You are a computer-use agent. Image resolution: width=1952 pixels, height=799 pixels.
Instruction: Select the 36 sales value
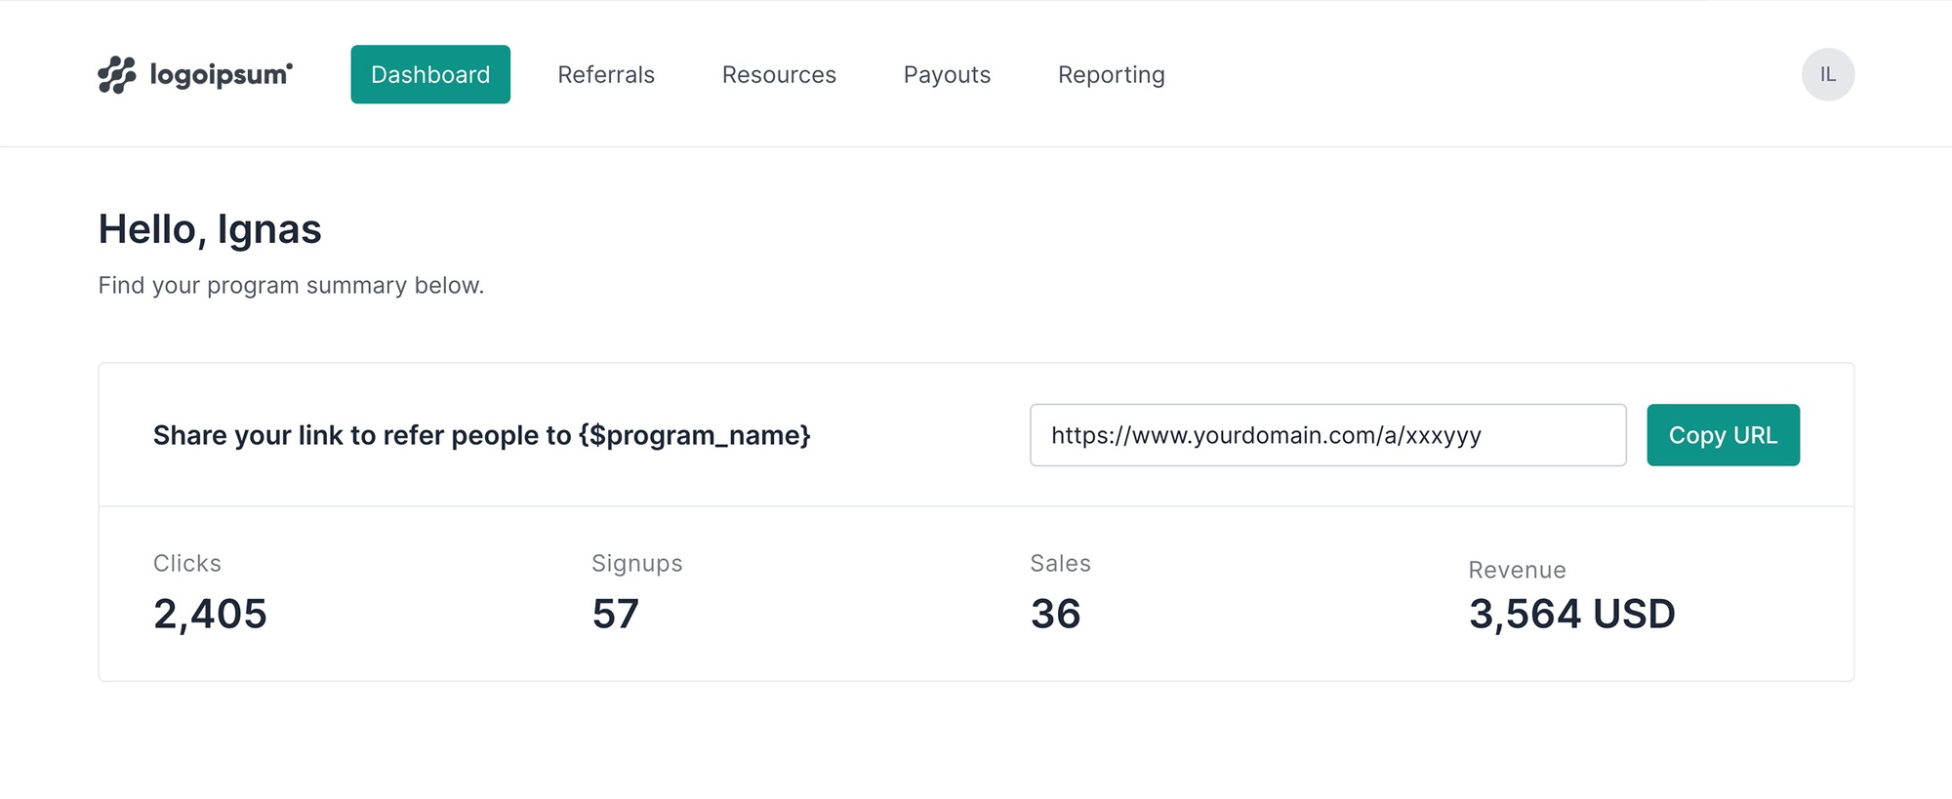pyautogui.click(x=1055, y=614)
